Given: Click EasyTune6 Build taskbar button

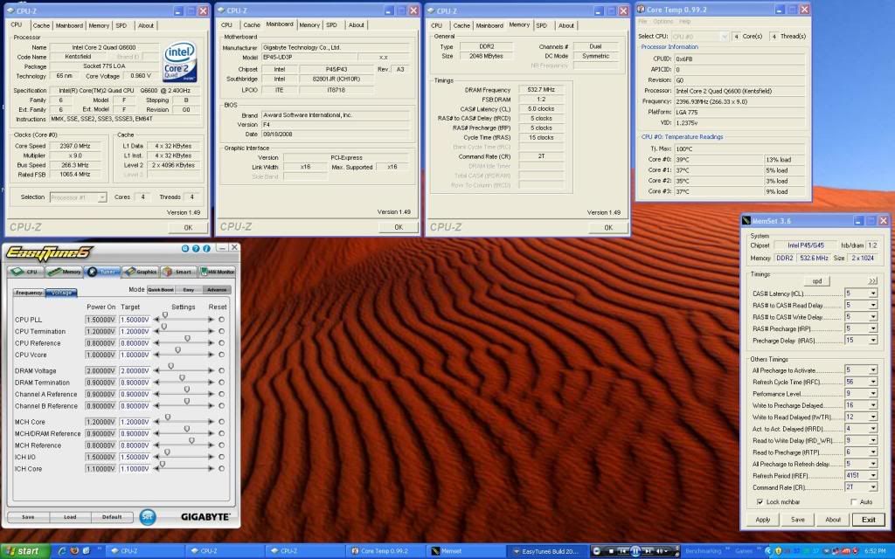Looking at the screenshot, I should click(x=546, y=551).
